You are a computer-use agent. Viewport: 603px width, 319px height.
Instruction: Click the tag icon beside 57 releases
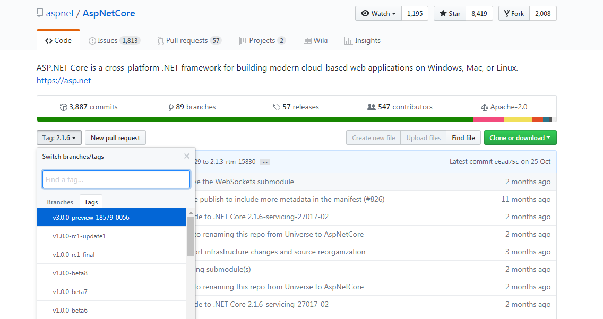pyautogui.click(x=277, y=107)
